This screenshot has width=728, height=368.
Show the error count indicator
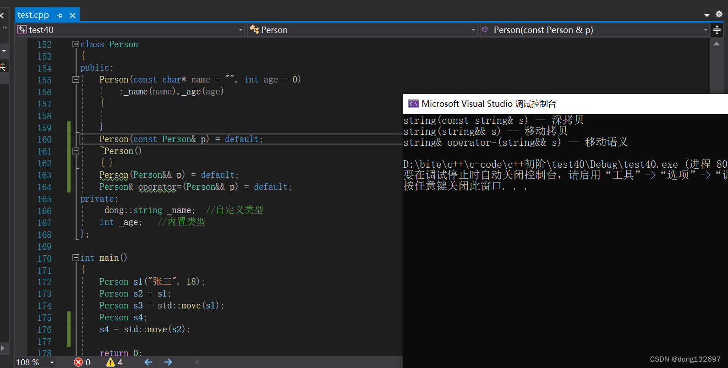click(x=82, y=363)
